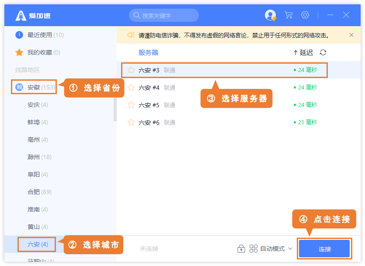Select city 黄山 (4)
365x266 pixels.
click(38, 227)
